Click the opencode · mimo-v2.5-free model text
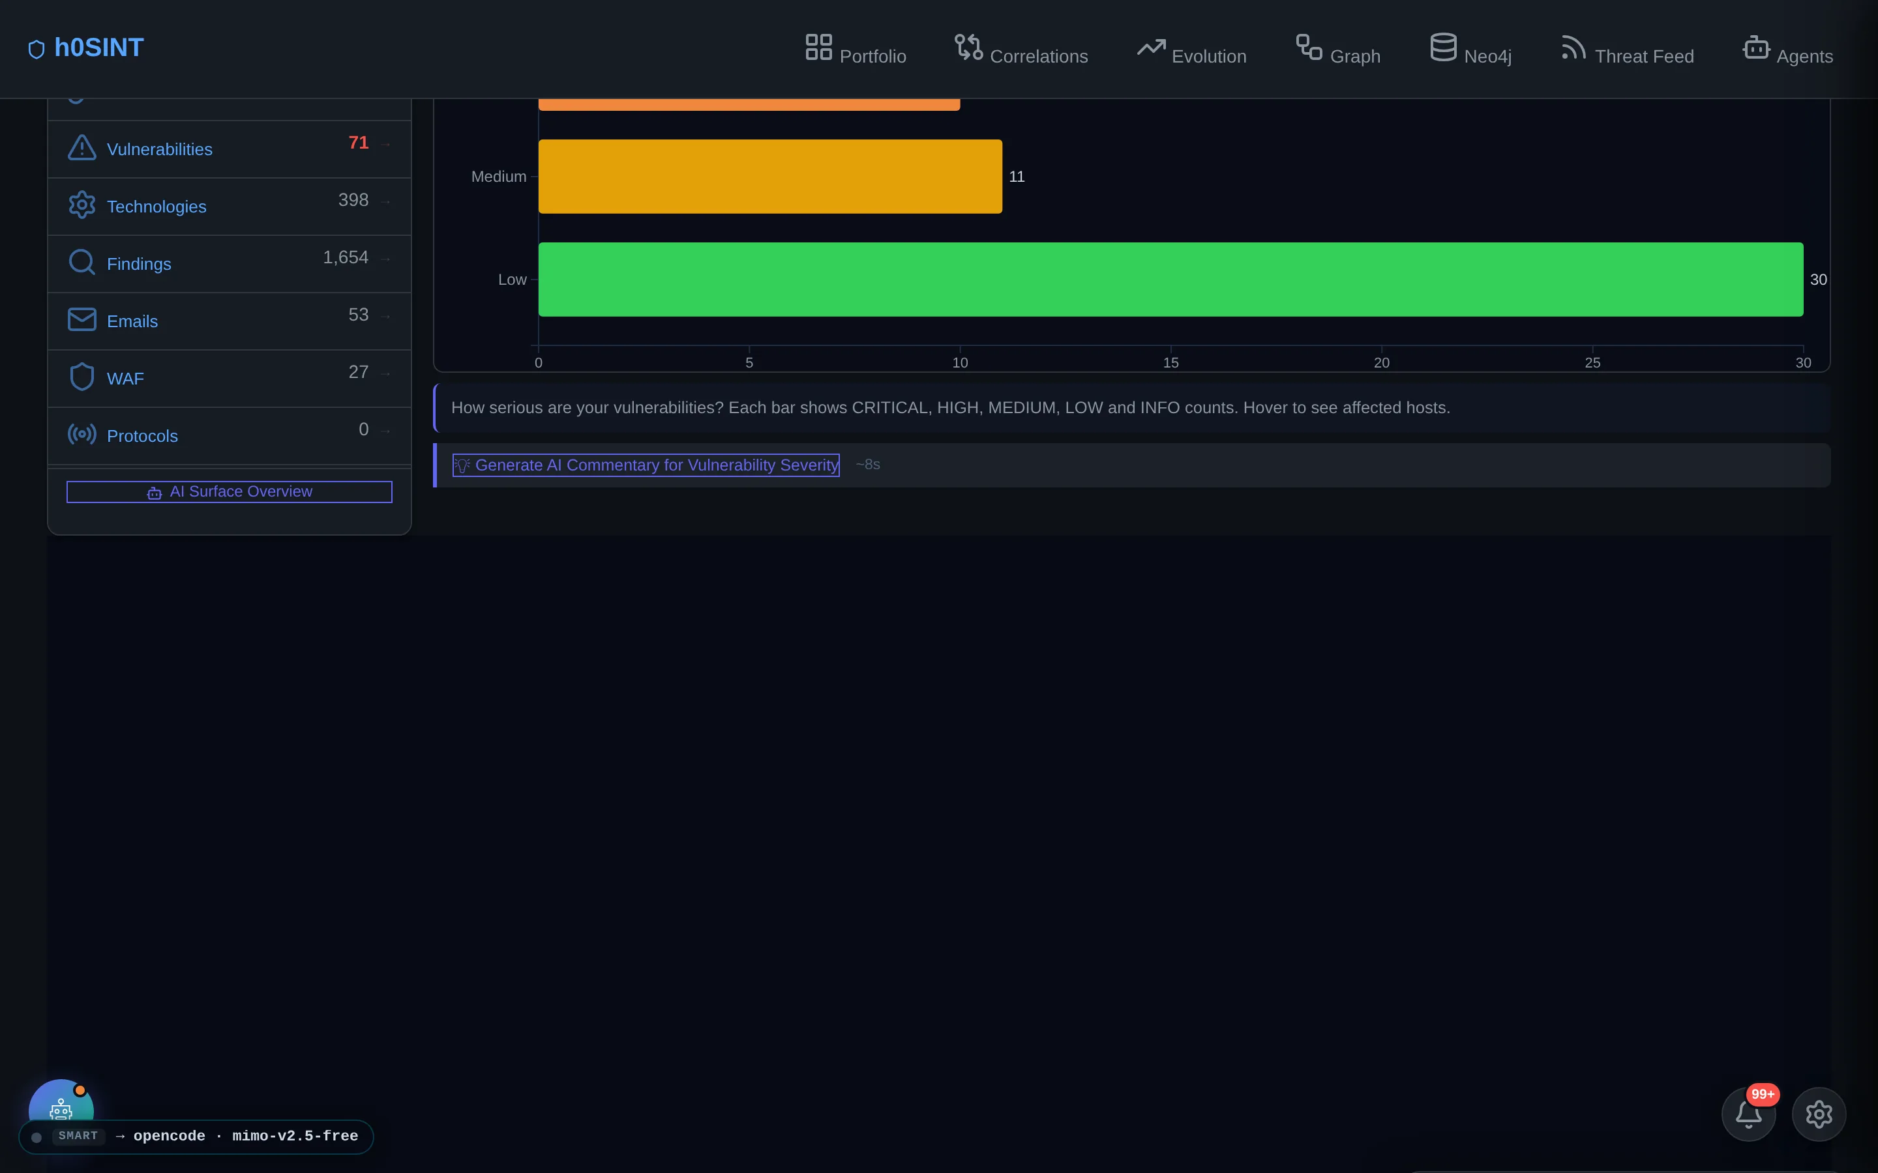This screenshot has height=1173, width=1878. [x=246, y=1136]
